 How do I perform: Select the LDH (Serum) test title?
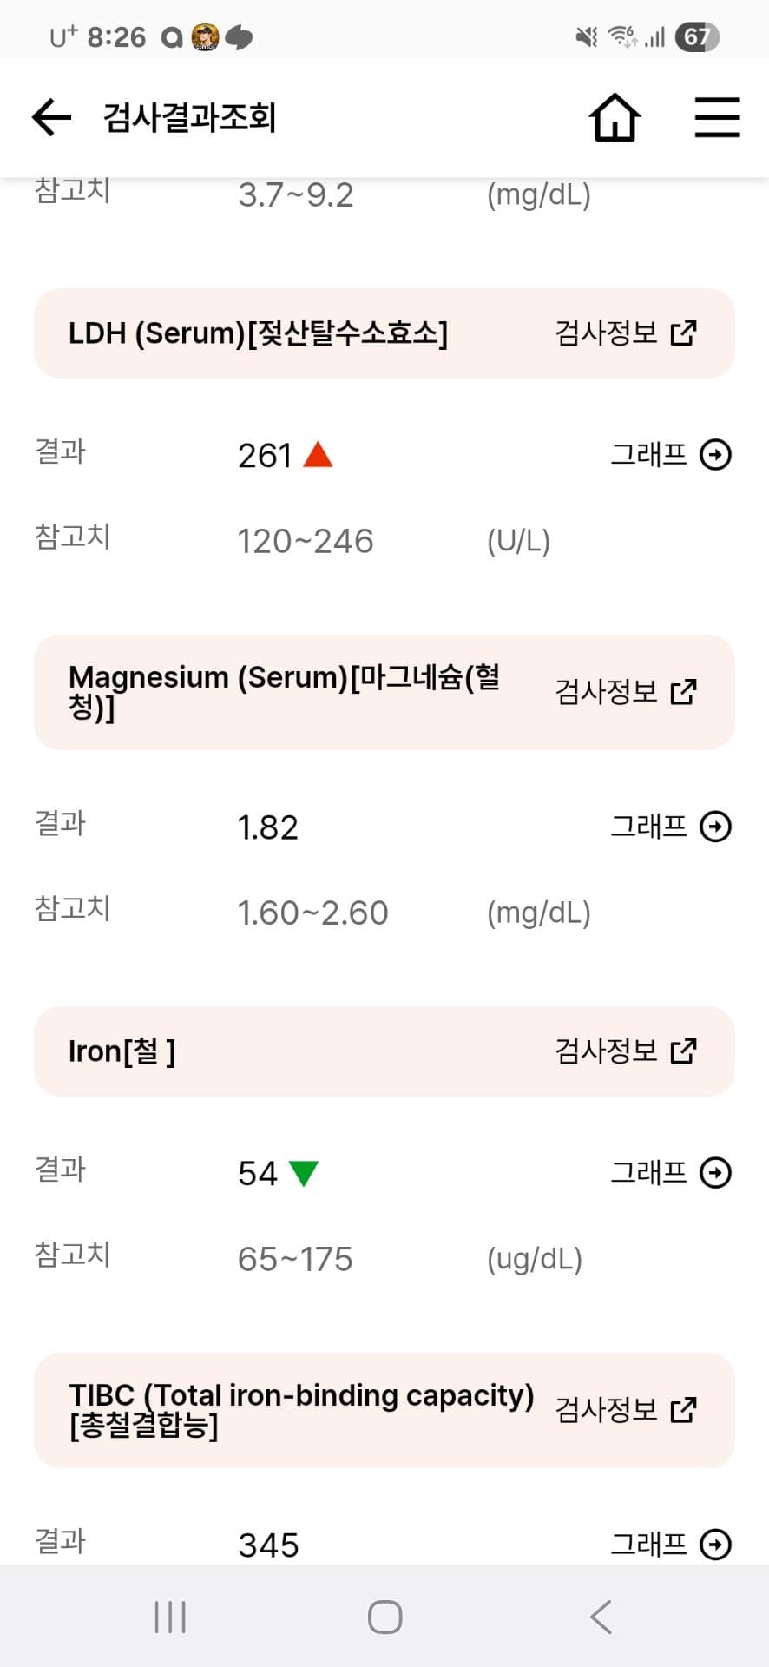click(x=258, y=333)
